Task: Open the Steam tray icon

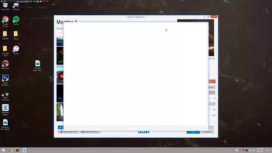Action: point(244,150)
